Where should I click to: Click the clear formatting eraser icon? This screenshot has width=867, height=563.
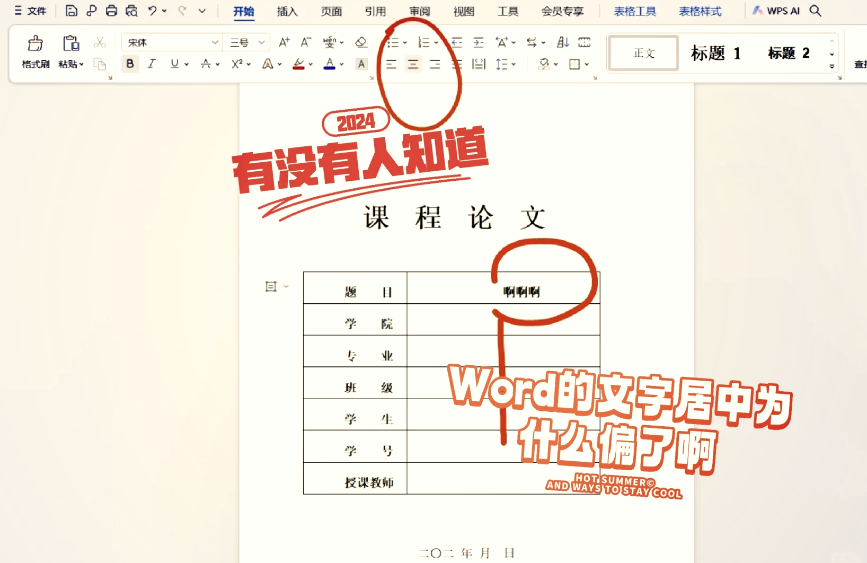pyautogui.click(x=361, y=42)
